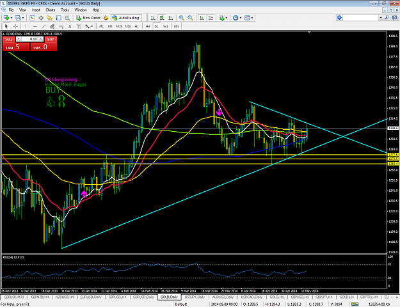Switch to the AUDUSD,Daily chart tab
This screenshot has width=400, height=307.
(x=223, y=297)
